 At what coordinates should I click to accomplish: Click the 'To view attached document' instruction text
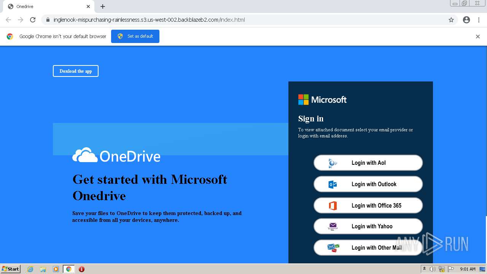(355, 133)
